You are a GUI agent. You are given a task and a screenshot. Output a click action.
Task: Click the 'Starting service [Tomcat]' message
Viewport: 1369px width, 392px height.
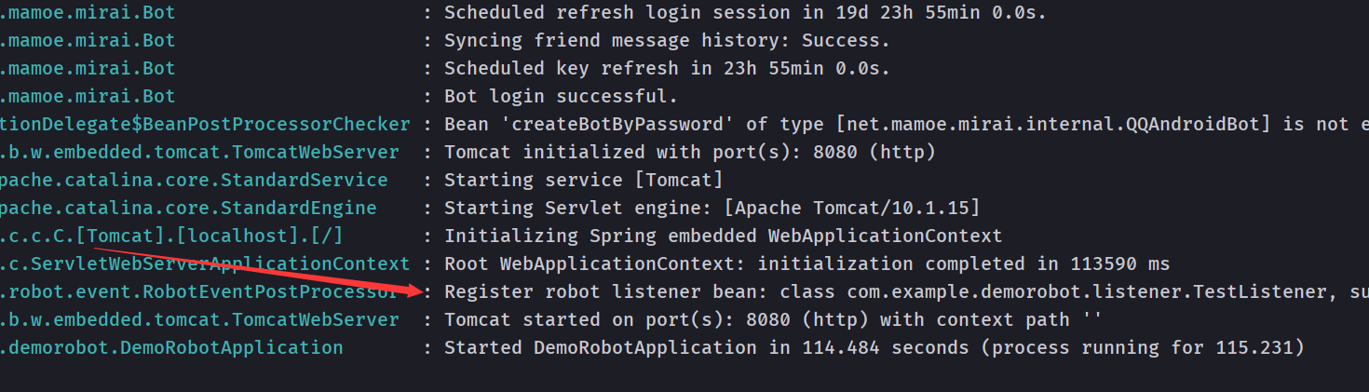pos(583,180)
